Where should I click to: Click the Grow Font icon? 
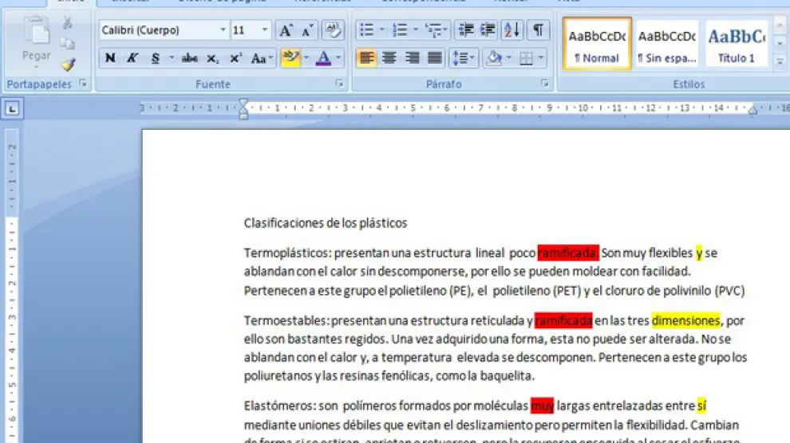tap(285, 30)
